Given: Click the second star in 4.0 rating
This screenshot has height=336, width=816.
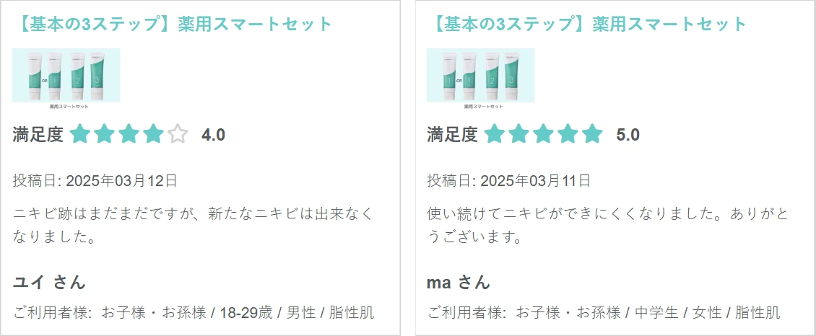Looking at the screenshot, I should pos(104,134).
